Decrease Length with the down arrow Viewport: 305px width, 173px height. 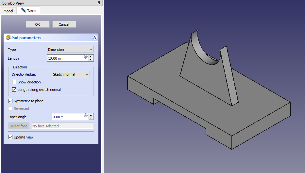coord(91,60)
